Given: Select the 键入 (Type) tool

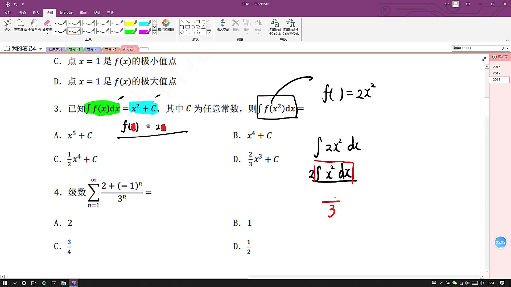Looking at the screenshot, I should coord(7,26).
